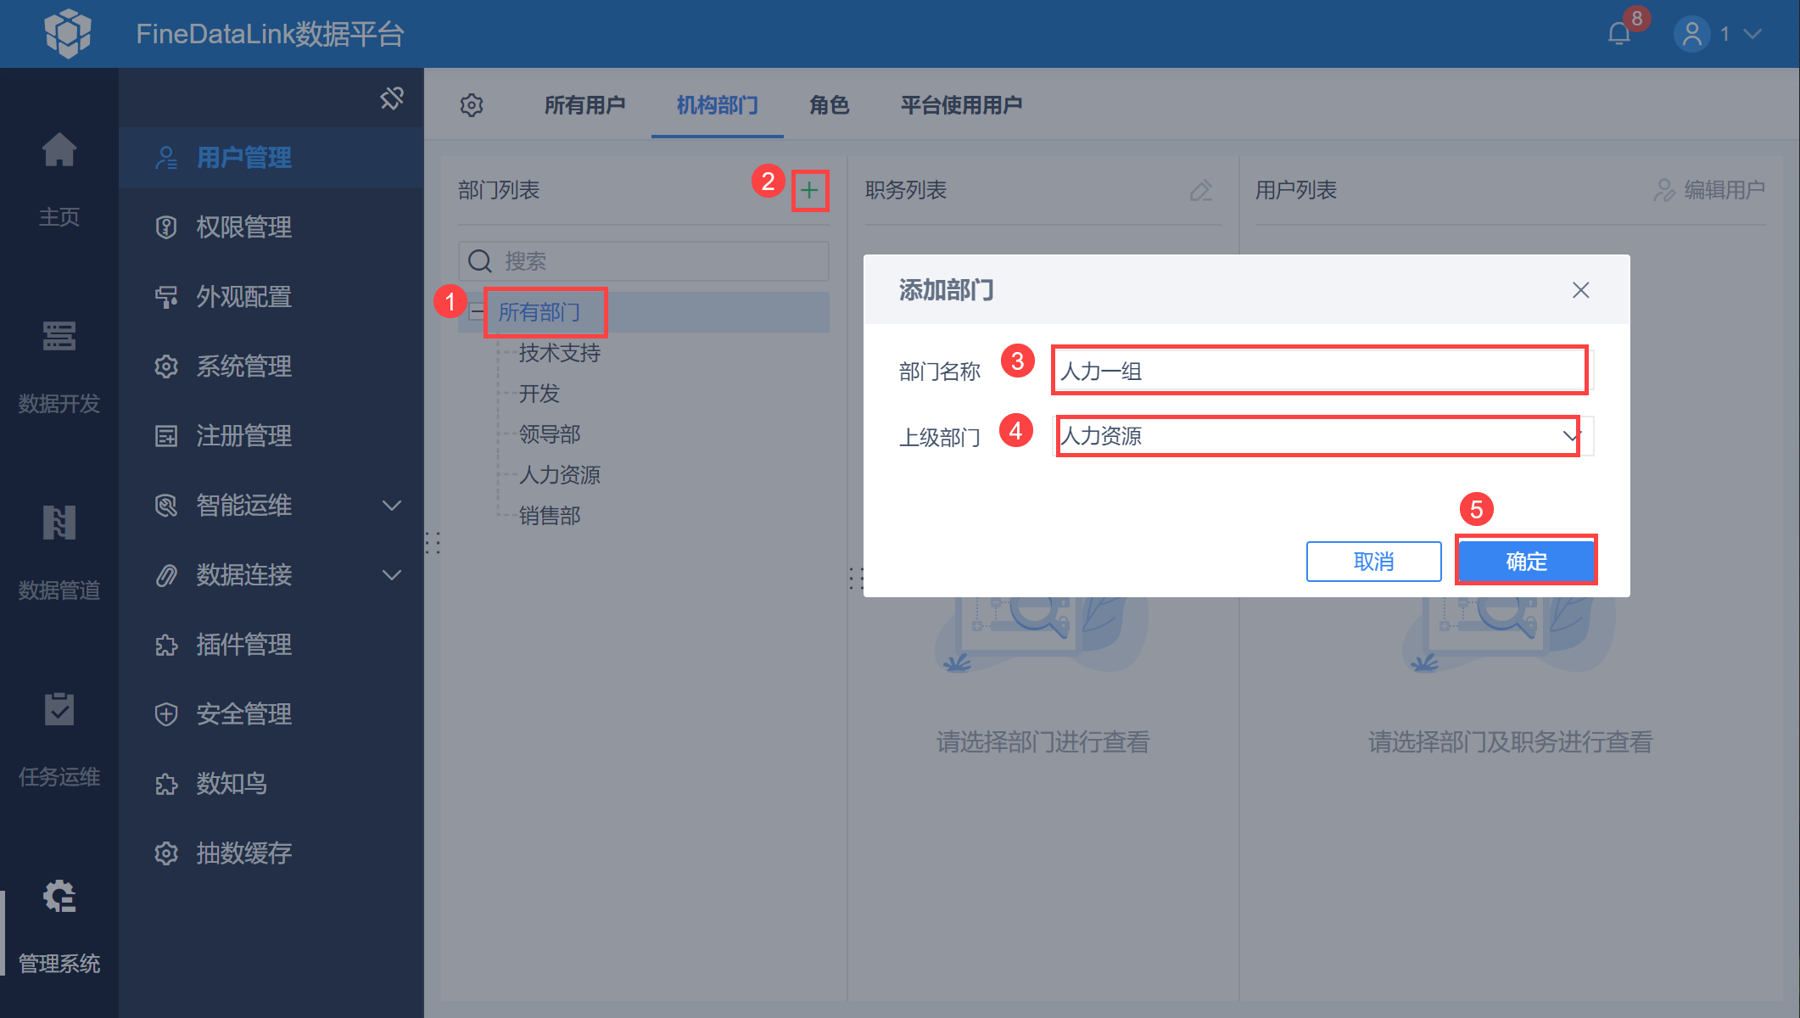The image size is (1800, 1018).
Task: Click the notification bell icon
Action: 1618,34
